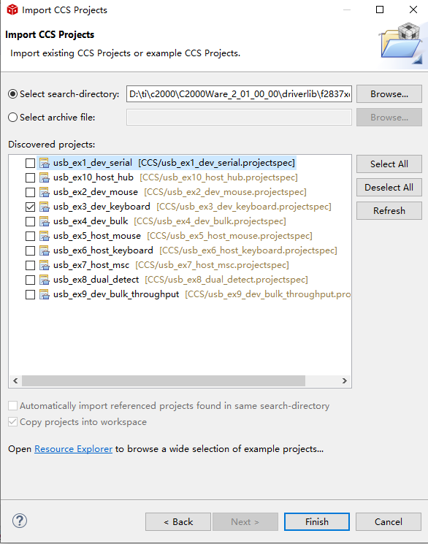Click the usb_ex4_dev_bulk project icon
The height and width of the screenshot is (544, 428).
click(44, 221)
